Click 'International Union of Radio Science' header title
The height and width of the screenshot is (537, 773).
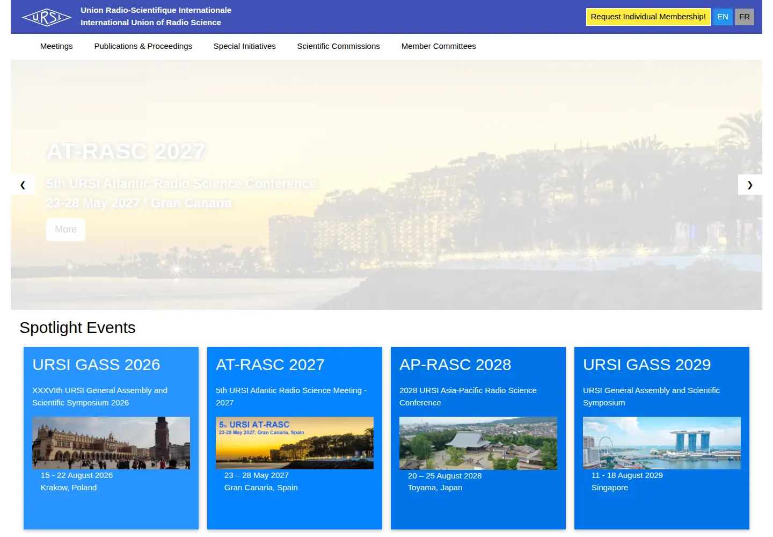pyautogui.click(x=151, y=23)
